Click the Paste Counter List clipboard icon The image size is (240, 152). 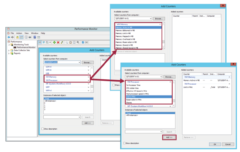71,43
